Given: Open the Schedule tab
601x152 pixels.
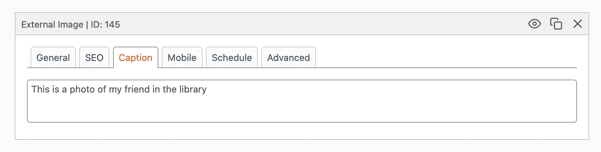Looking at the screenshot, I should [232, 58].
